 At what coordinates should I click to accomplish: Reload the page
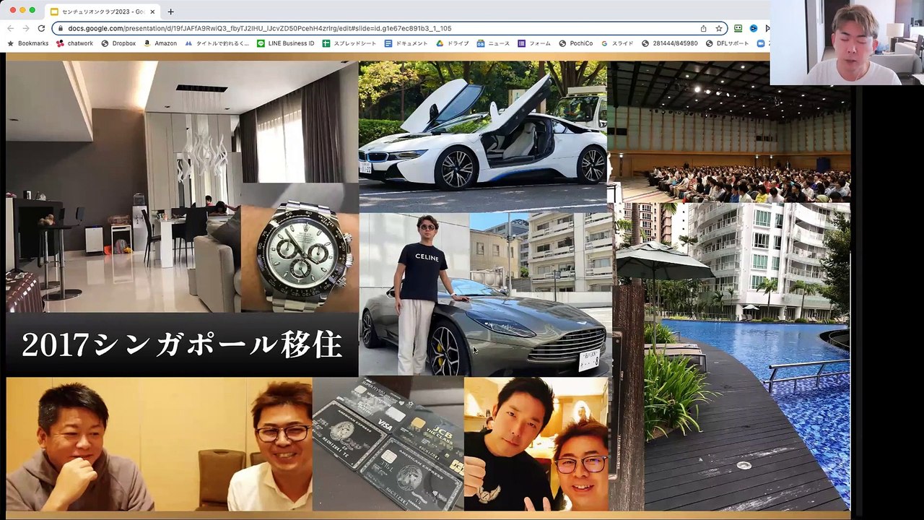tap(41, 28)
